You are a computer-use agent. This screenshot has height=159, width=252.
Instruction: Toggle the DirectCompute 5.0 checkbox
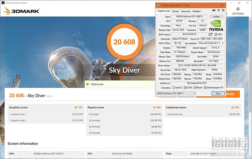coord(205,88)
